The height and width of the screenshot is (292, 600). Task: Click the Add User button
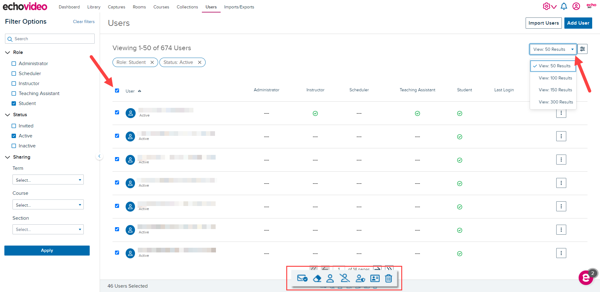pos(578,23)
